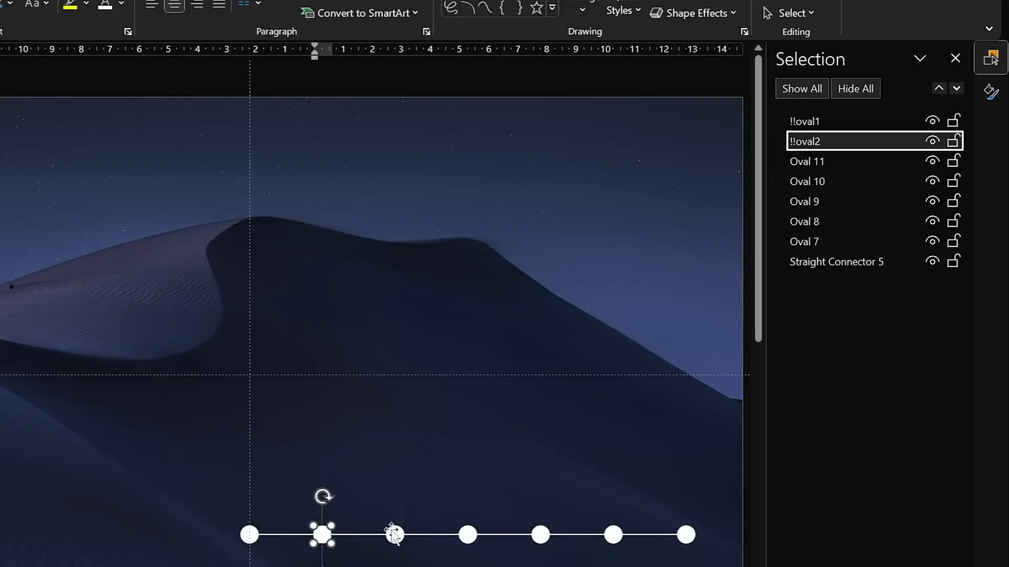Screen dimensions: 1009x567
Task: Open the Quick Styles dropdown
Action: tap(623, 10)
